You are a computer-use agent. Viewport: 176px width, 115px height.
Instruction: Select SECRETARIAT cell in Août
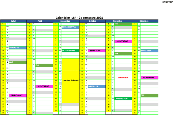(44, 86)
